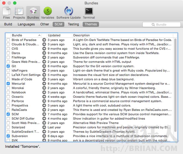Select the idleFingers bundle name
183x154 pixels.
coord(19,70)
